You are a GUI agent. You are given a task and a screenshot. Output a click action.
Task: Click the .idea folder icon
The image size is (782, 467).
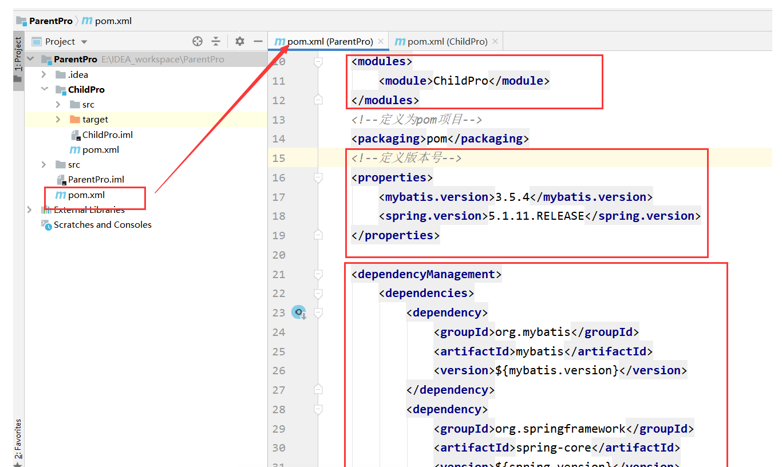[61, 75]
